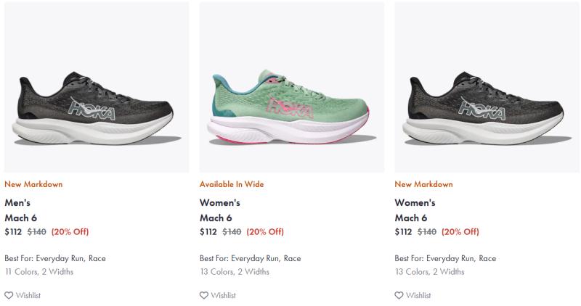This screenshot has height=306, width=581.
Task: Click 13 Colors, 2 Widths on third card
Action: pos(430,272)
